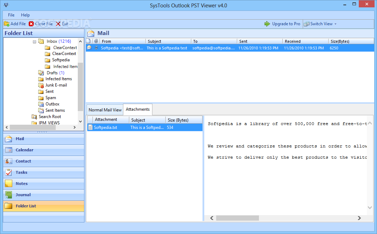Screen dimensions: 377x234
Task: Click the Mail navigation button label
Action: pyautogui.click(x=20, y=139)
